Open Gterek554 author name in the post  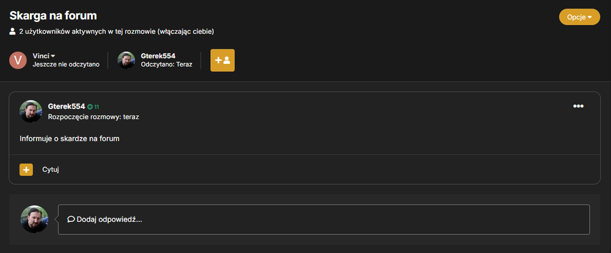66,107
